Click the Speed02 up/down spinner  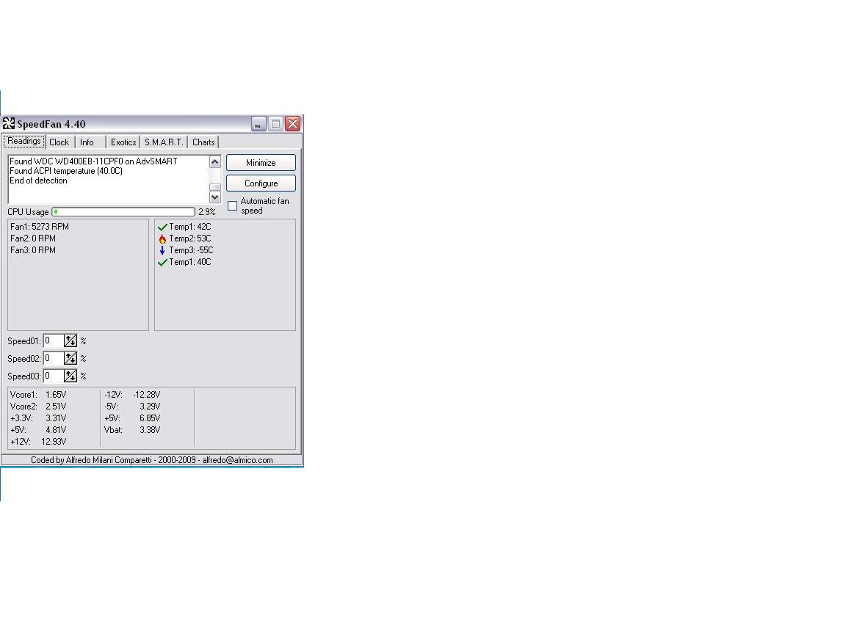[70, 358]
